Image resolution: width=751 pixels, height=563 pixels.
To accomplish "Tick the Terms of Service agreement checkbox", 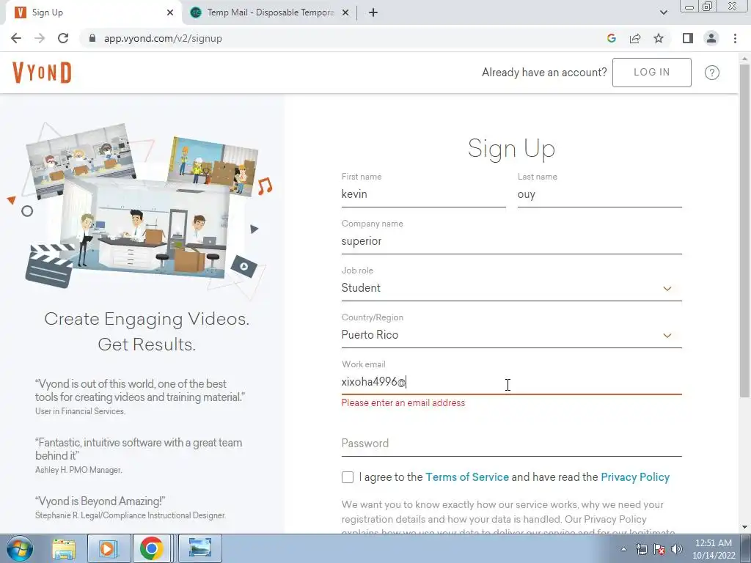I will 348,477.
